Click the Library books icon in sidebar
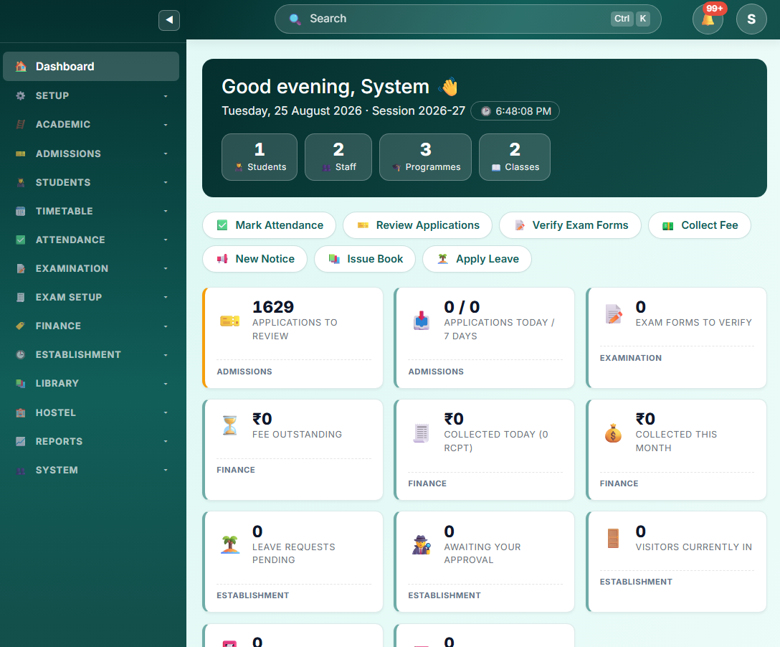This screenshot has width=780, height=647. click(x=20, y=383)
